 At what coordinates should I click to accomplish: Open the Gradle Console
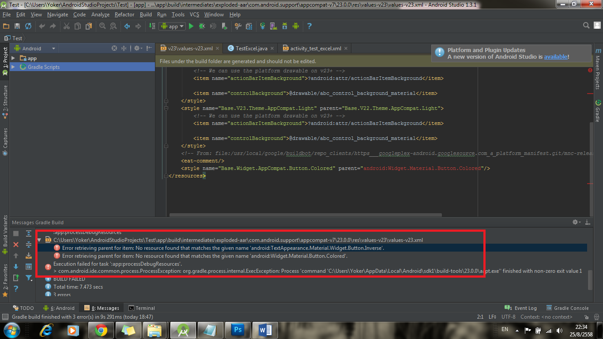(x=568, y=308)
